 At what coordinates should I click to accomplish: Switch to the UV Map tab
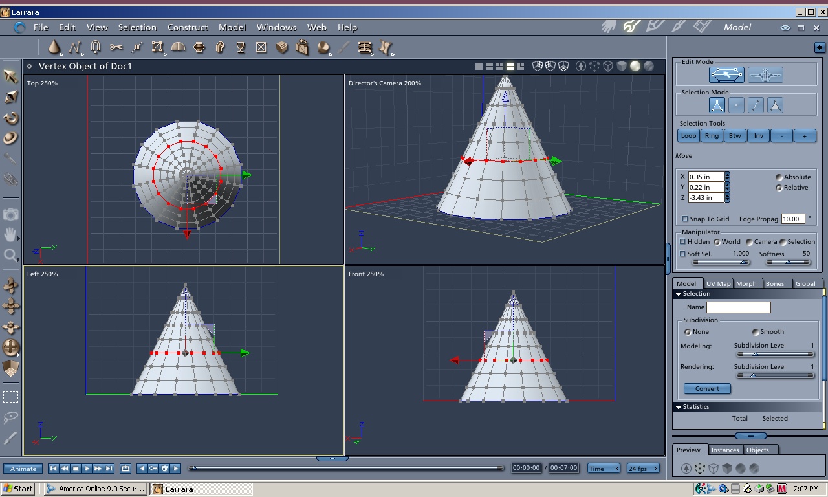(718, 283)
